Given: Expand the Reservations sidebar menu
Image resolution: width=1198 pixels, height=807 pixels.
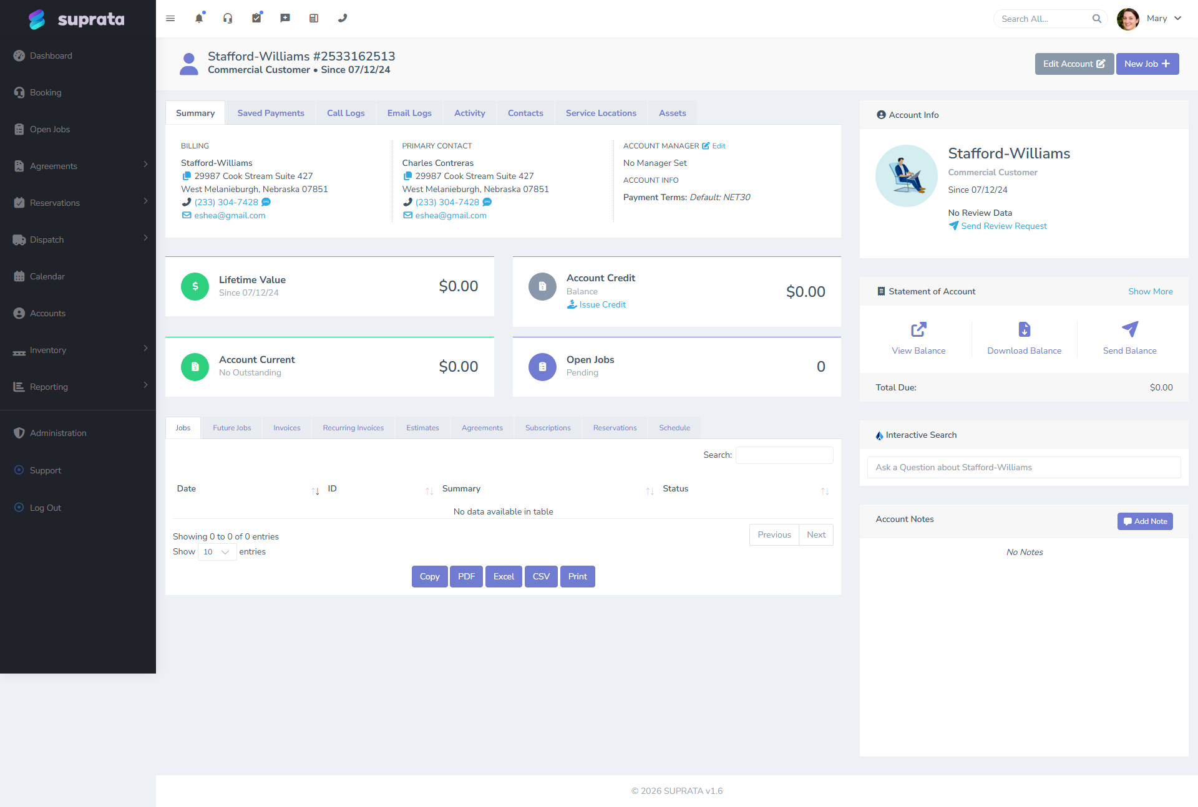Looking at the screenshot, I should (x=78, y=203).
